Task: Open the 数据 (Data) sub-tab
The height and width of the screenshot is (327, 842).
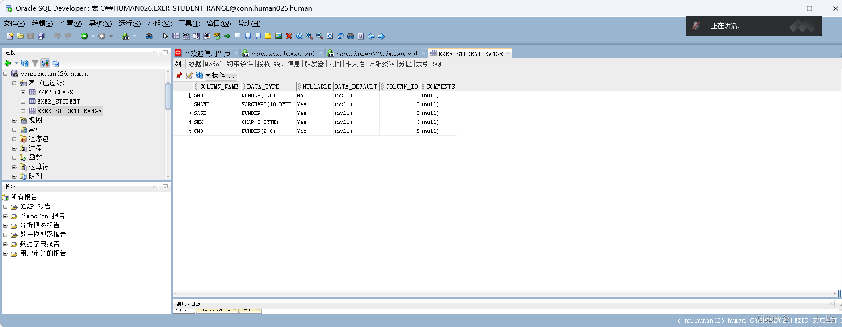Action: pos(194,64)
